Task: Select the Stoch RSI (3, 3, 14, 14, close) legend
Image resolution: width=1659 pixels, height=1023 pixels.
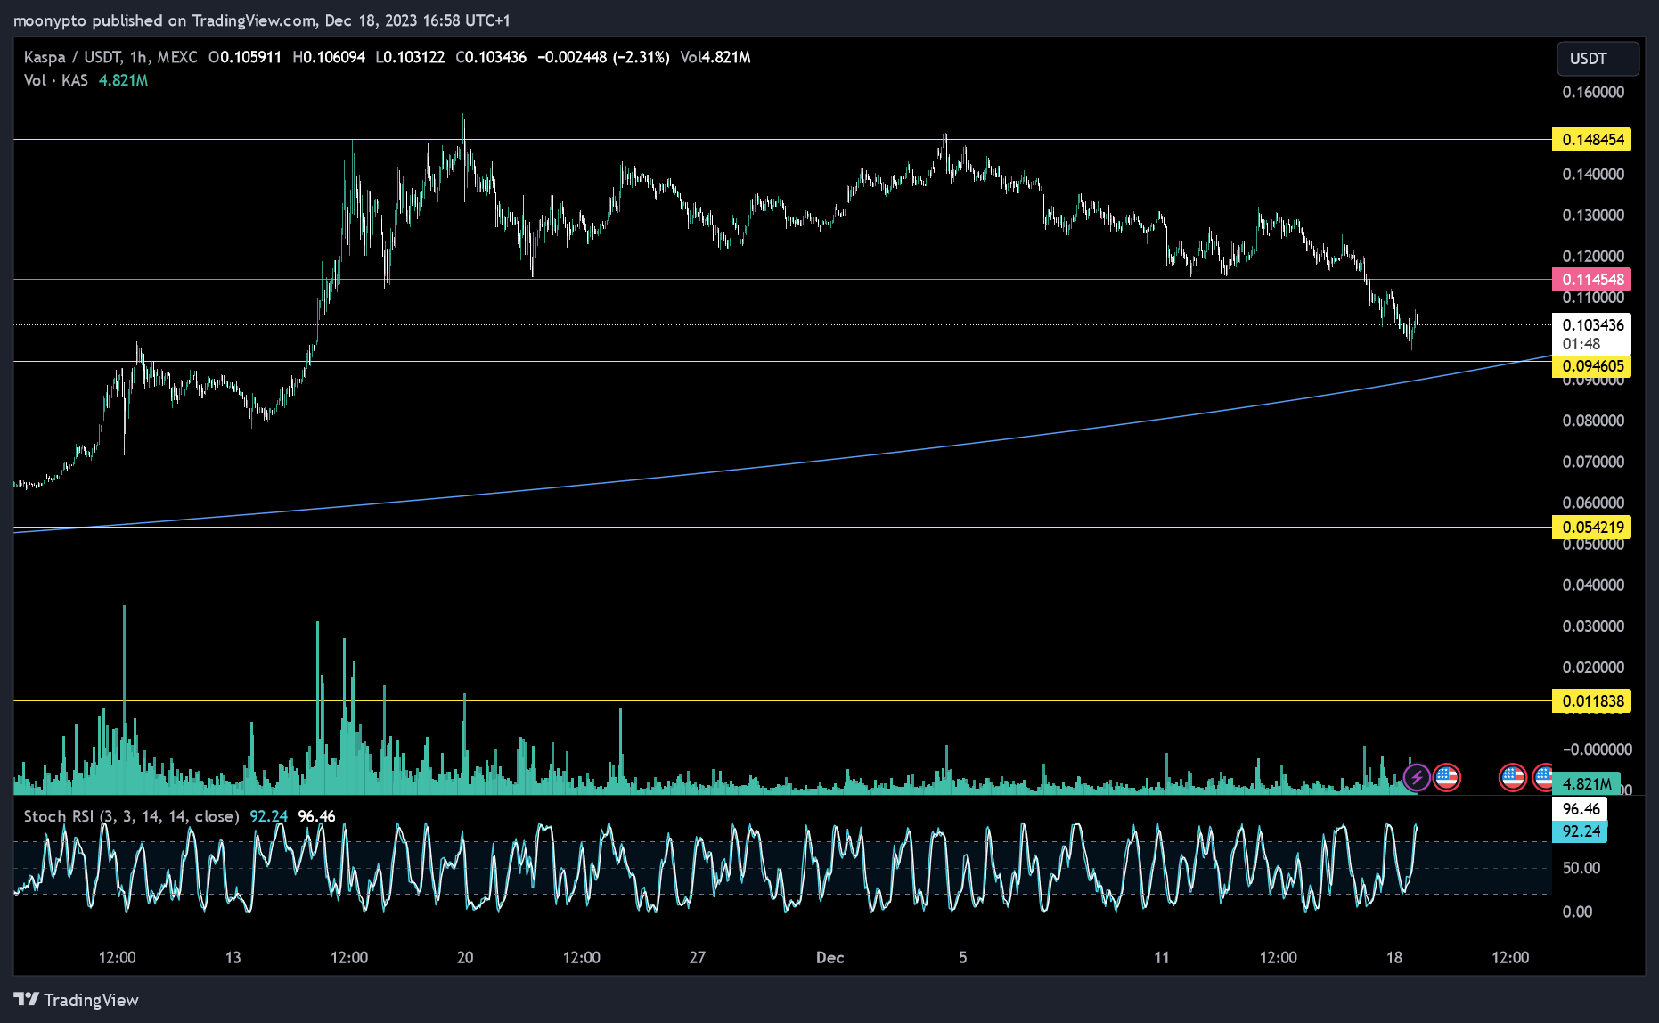Action: tap(131, 816)
